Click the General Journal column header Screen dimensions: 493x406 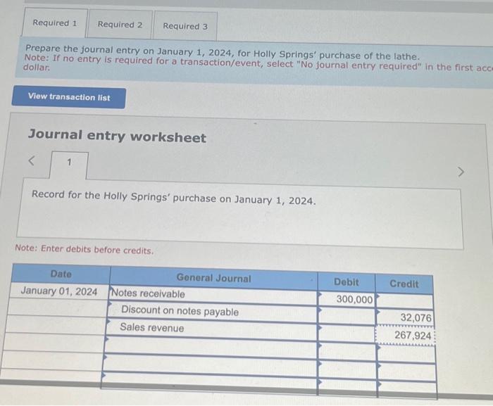pyautogui.click(x=214, y=278)
